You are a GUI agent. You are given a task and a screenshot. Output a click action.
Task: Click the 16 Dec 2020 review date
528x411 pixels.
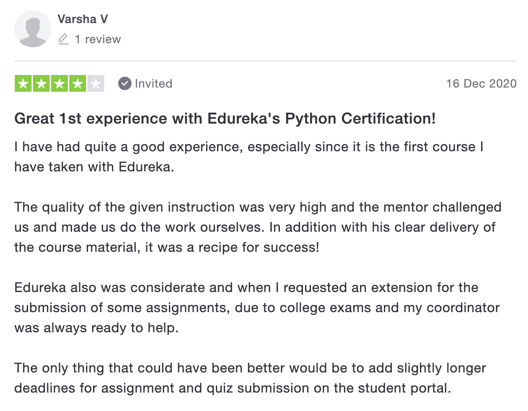[x=482, y=83]
